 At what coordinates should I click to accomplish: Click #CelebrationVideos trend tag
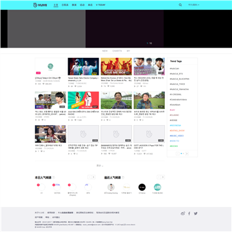click(179, 99)
